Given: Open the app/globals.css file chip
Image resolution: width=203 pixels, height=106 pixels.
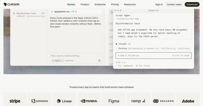Looking at the screenshot, I should tap(76, 12).
